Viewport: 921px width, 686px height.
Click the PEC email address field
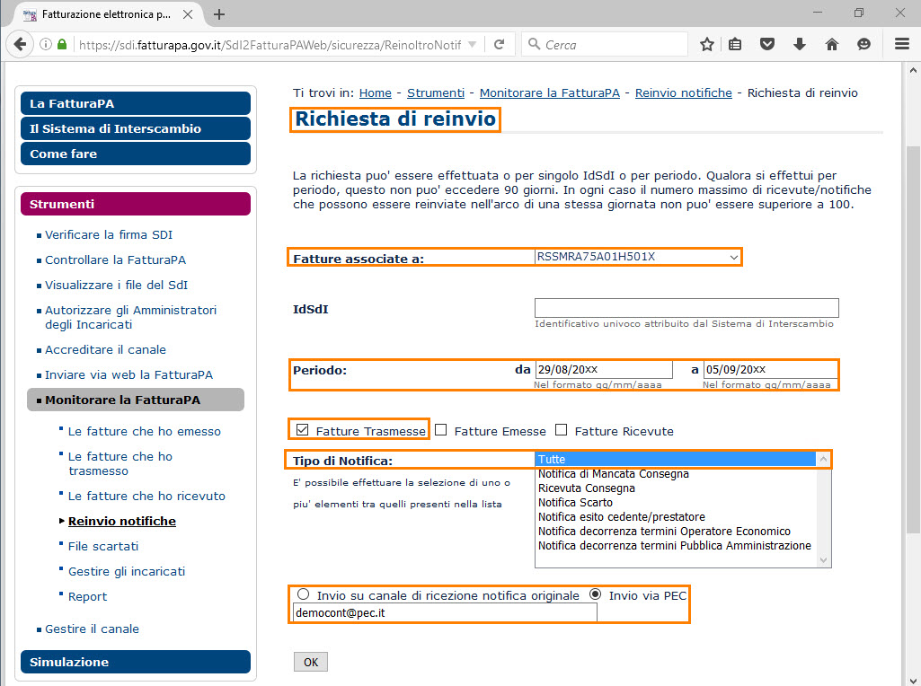pyautogui.click(x=446, y=612)
